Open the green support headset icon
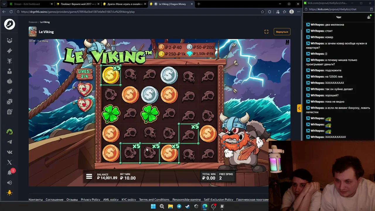Image resolution: width=375 pixels, height=211 pixels. click(9, 132)
